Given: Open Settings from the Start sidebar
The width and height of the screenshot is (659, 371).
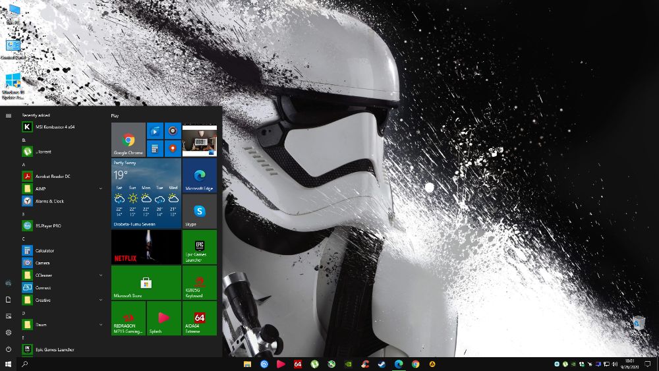Looking at the screenshot, I should (x=9, y=332).
